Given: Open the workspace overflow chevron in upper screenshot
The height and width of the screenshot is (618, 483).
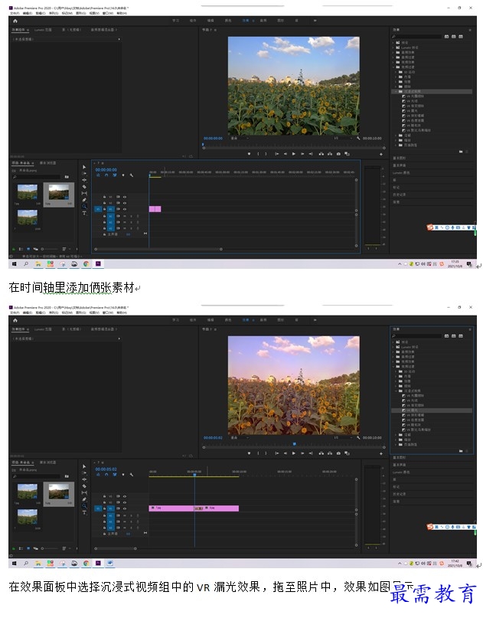Looking at the screenshot, I should [315, 21].
